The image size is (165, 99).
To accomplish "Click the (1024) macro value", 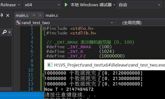I will pos(107,52).
